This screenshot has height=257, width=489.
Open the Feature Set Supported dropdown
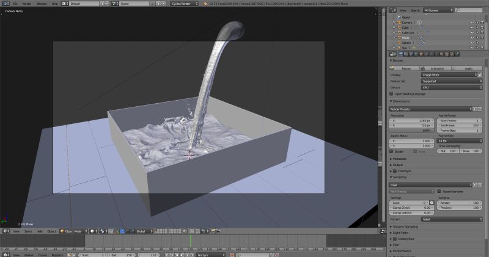(452, 81)
